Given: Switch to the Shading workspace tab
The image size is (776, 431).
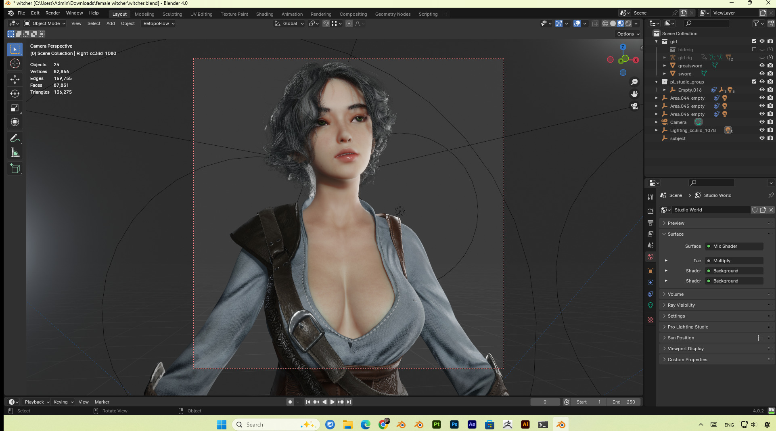Looking at the screenshot, I should (265, 14).
